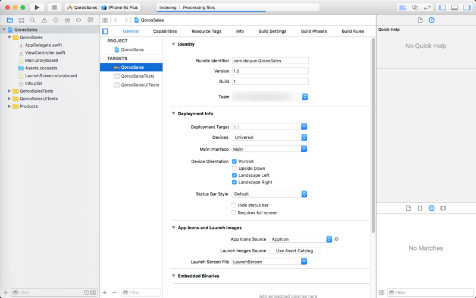476x298 pixels.
Task: Open the Build Phases tab
Action: coord(314,31)
